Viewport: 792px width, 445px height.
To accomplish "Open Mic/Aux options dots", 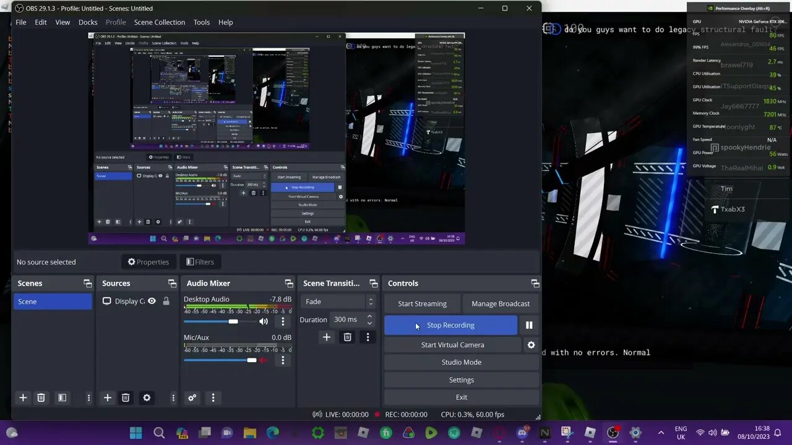I will coord(283,360).
